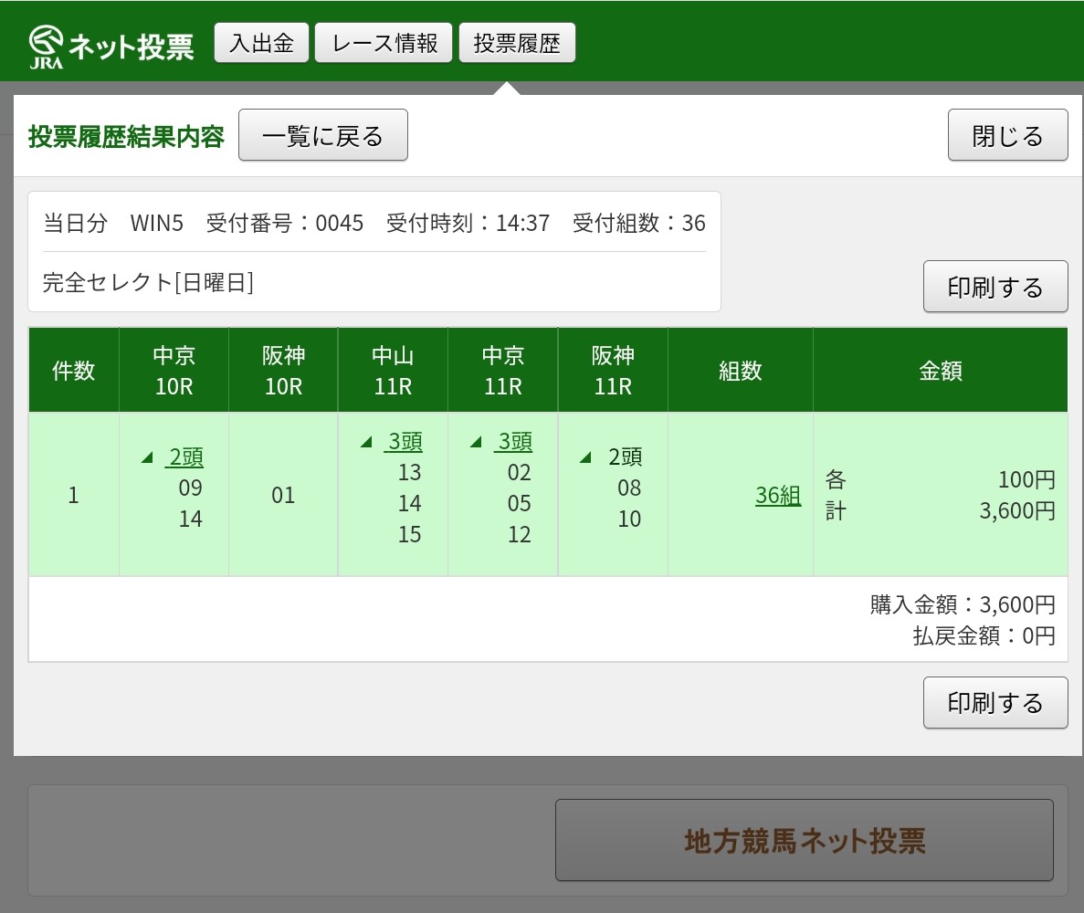Collapse the triangle next to 中山11R 3頭
This screenshot has width=1084, height=913.
click(366, 442)
